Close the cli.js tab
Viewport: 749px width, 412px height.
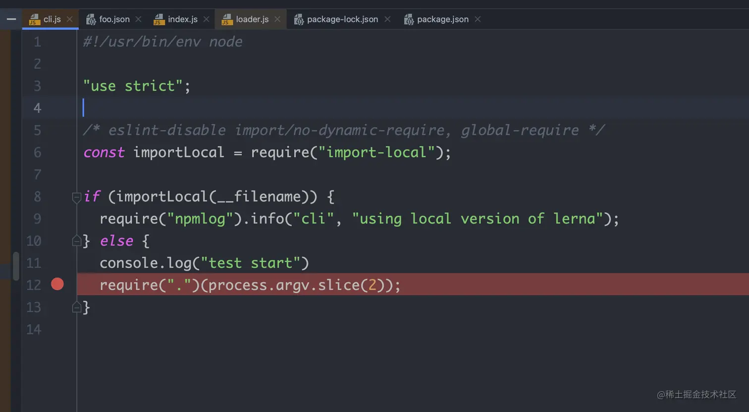point(69,19)
